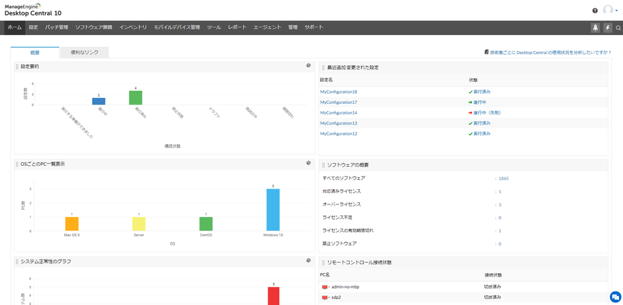Viewport: 623px width, 305px height.
Task: Click the help question mark icon
Action: pos(595,11)
